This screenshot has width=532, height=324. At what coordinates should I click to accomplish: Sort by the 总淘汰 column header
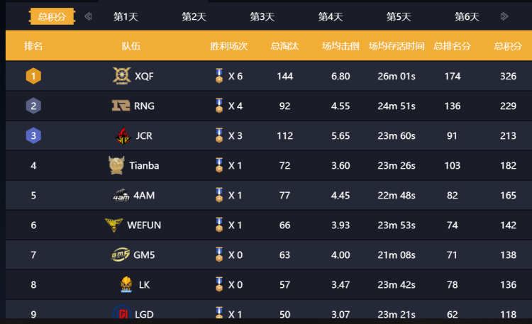point(284,46)
